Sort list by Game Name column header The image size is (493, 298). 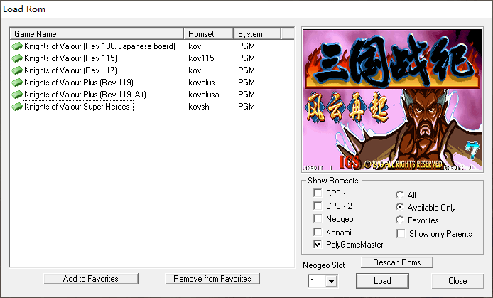[x=97, y=34]
